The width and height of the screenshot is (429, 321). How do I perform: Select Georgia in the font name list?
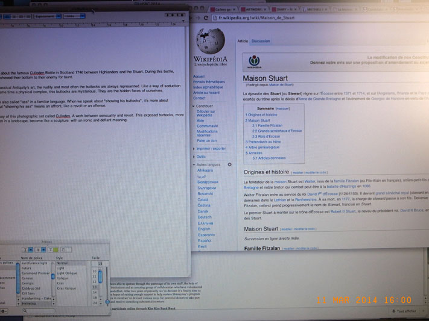pyautogui.click(x=28, y=283)
